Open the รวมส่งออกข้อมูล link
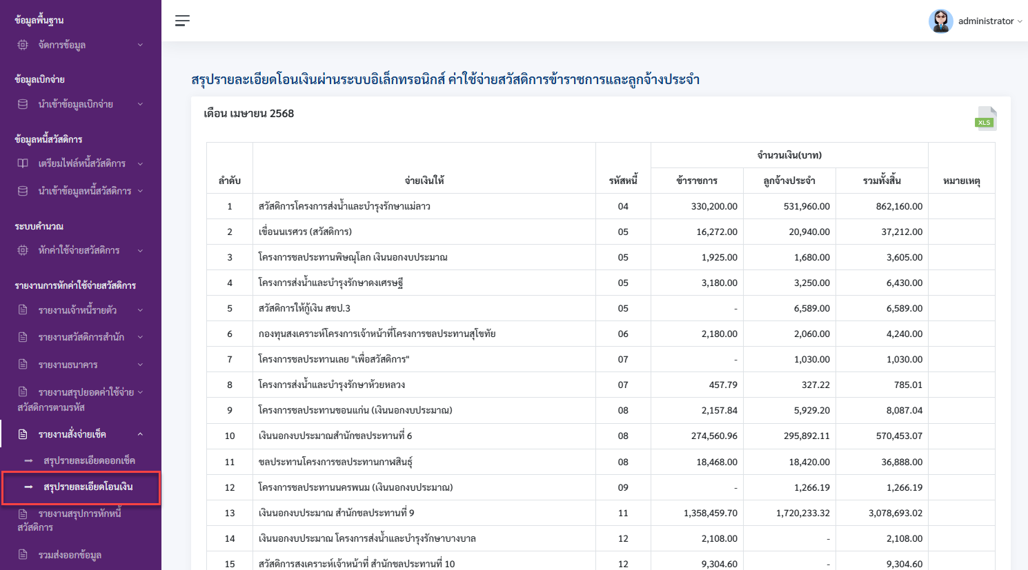Screen dimensions: 1028x570 tap(70, 555)
